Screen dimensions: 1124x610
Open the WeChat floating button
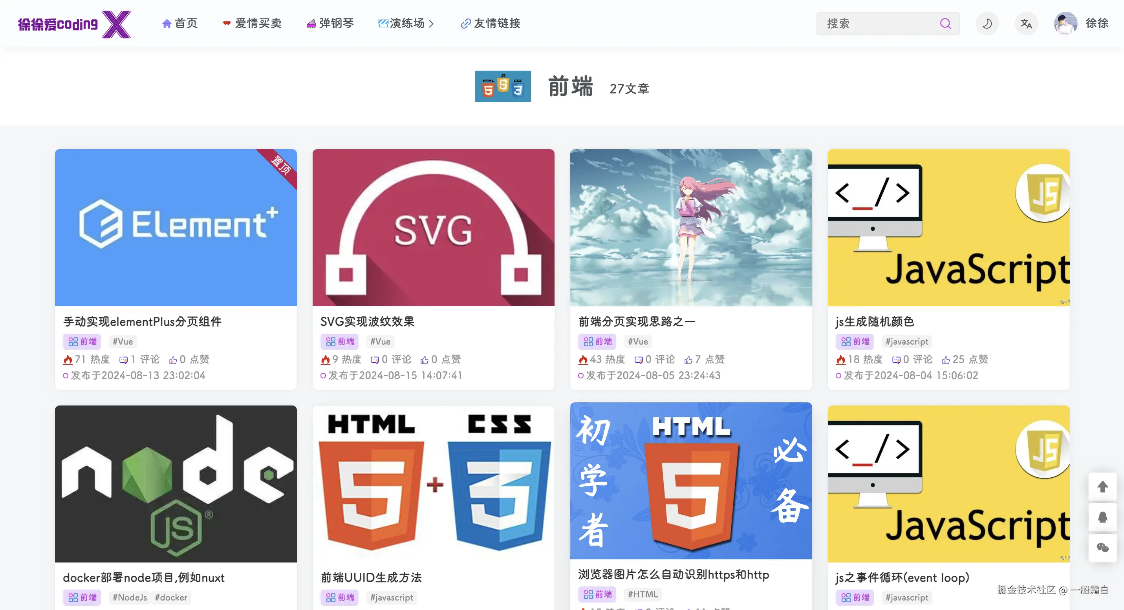click(1102, 548)
